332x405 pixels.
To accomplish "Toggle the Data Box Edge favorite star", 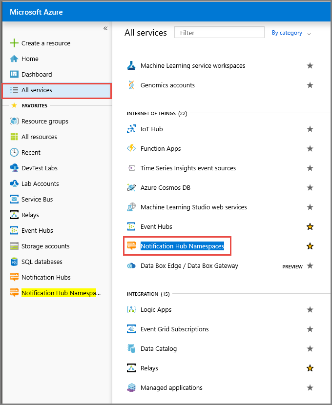I will coord(310,265).
